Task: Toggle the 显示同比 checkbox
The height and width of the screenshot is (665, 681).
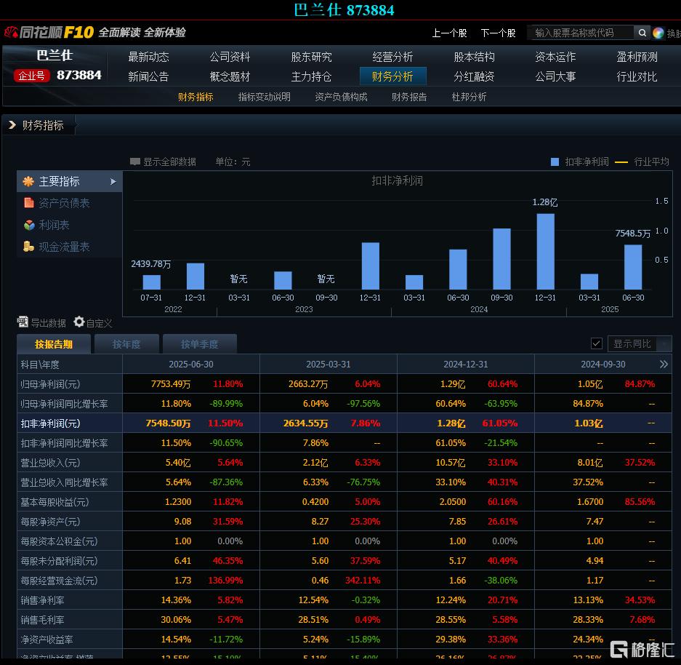Action: coord(596,343)
